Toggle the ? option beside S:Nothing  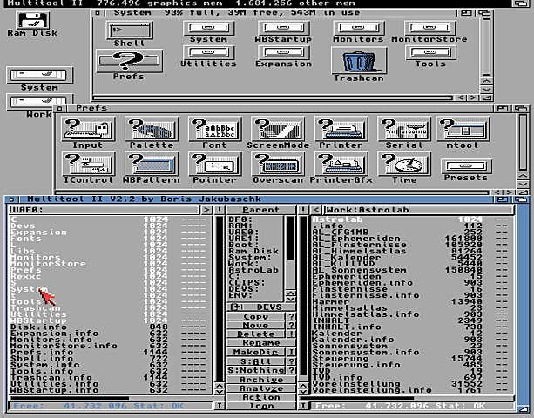pyautogui.click(x=291, y=370)
